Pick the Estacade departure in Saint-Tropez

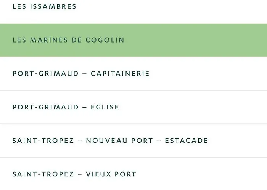tap(133, 141)
